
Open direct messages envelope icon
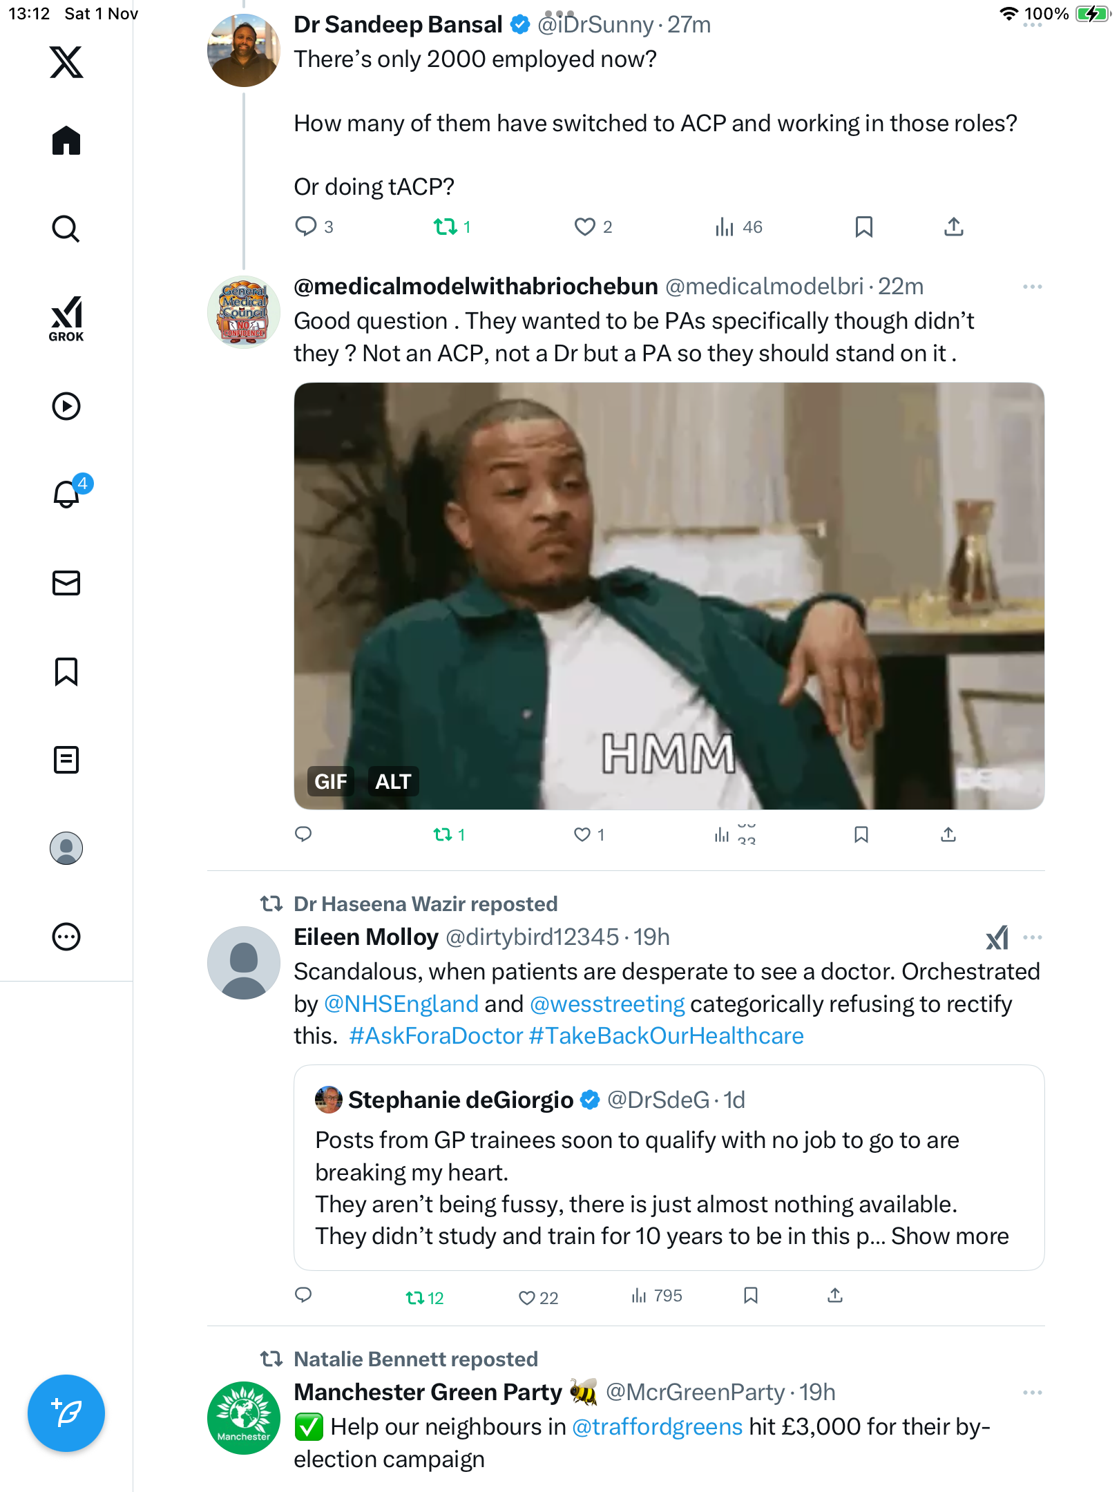pos(66,583)
